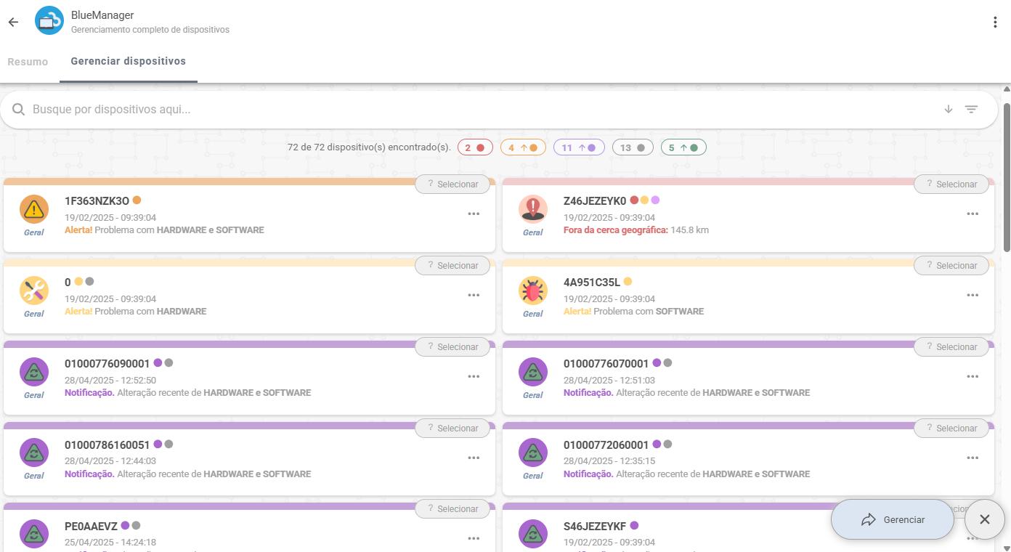Open the filter options icon in search bar
Screen dimensions: 1011x552
pyautogui.click(x=971, y=110)
